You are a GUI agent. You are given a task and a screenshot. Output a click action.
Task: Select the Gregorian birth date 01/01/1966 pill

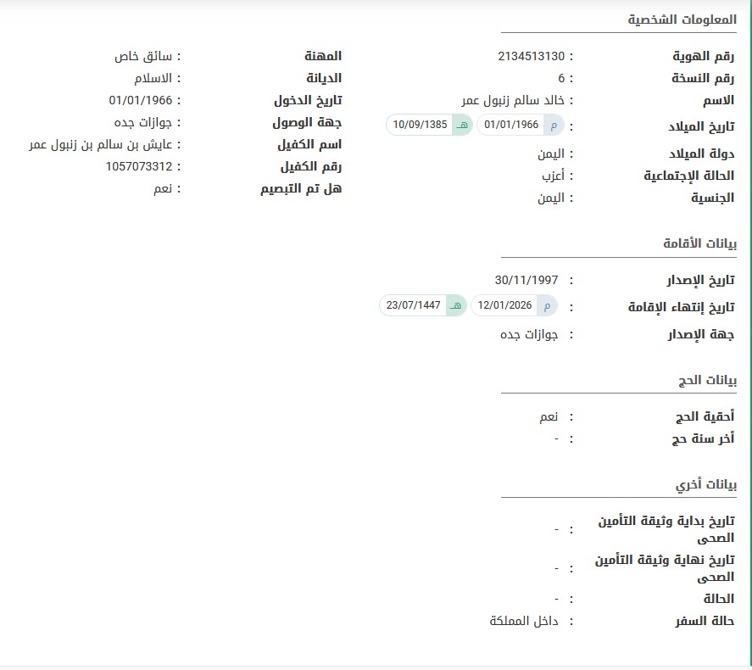[510, 126]
